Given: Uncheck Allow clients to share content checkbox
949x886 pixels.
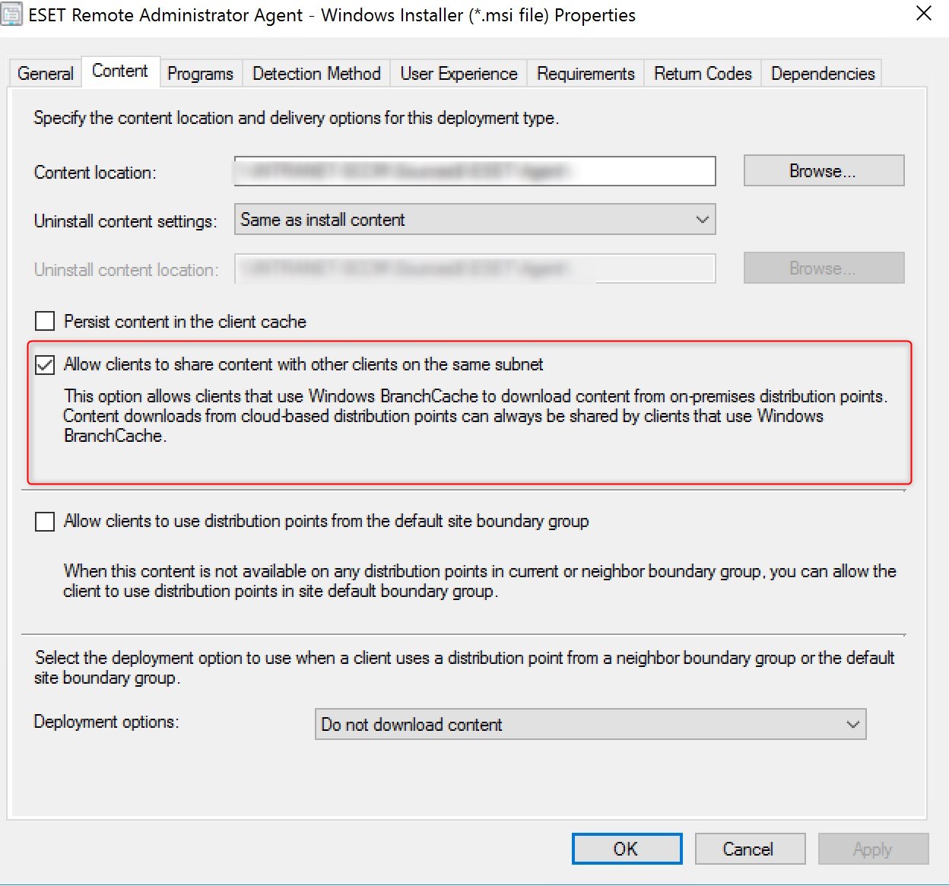Looking at the screenshot, I should [45, 365].
